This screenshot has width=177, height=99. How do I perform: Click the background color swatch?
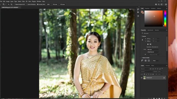point(143,13)
